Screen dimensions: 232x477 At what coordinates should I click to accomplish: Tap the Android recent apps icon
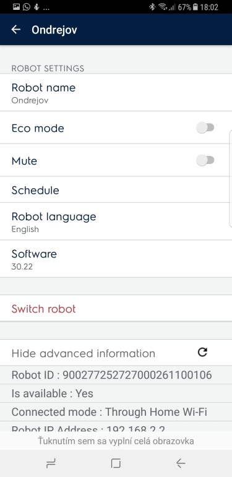(x=51, y=463)
